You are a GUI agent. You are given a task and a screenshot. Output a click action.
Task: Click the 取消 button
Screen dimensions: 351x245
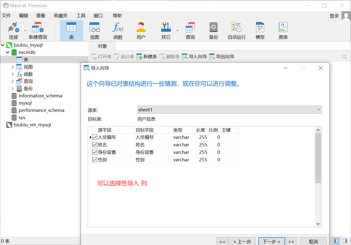[x=313, y=241]
